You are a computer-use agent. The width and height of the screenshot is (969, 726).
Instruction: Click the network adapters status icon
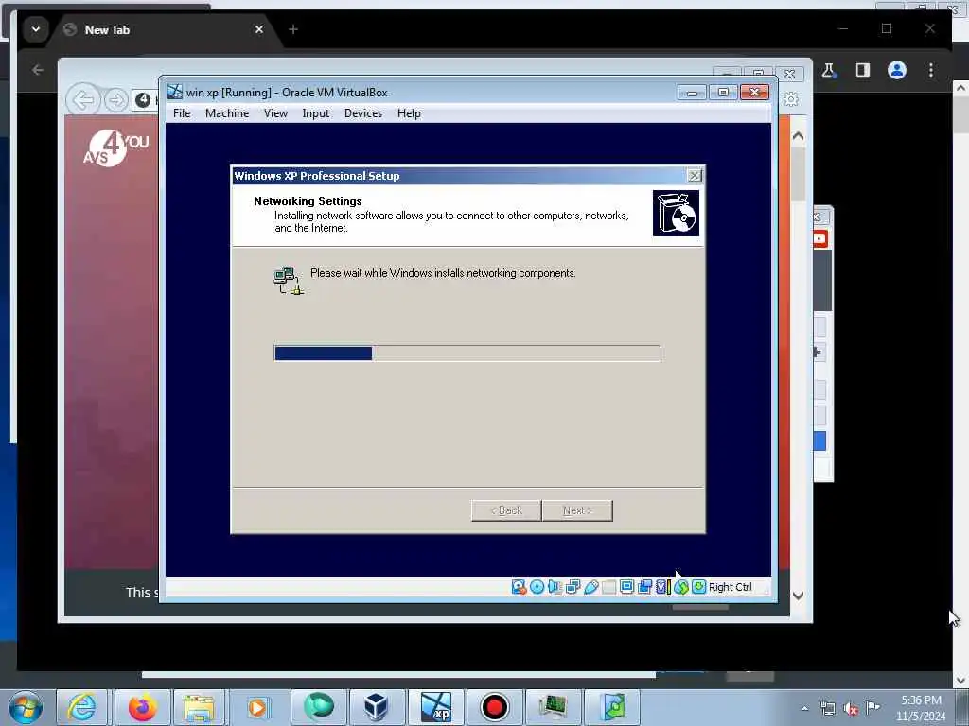point(573,587)
